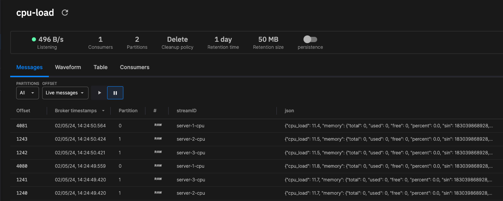This screenshot has width=503, height=201.
Task: Open the 'Live messages' offset dropdown
Action: 65,93
